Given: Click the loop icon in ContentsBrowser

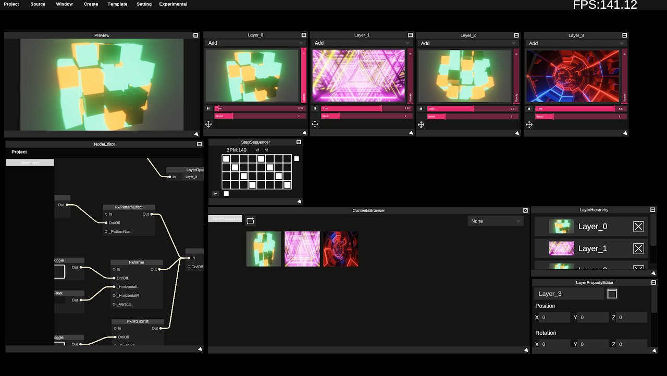Looking at the screenshot, I should [x=250, y=220].
